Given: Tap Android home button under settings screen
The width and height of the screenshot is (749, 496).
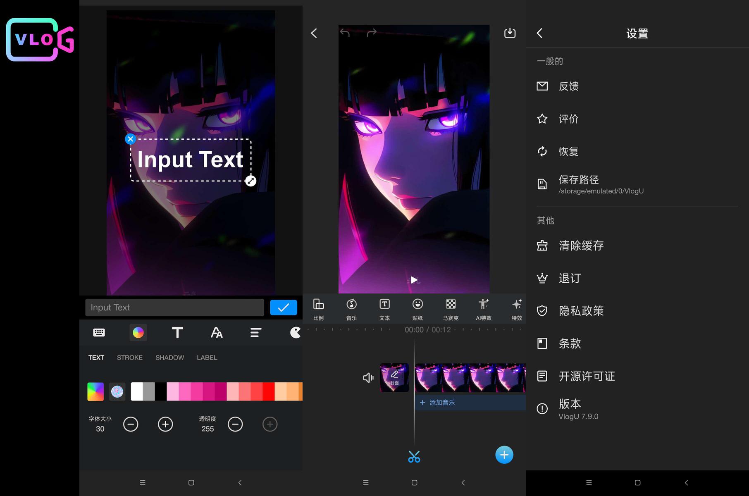Looking at the screenshot, I should pos(637,483).
